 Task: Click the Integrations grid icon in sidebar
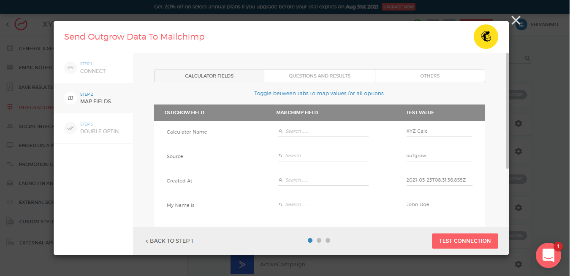point(10,107)
